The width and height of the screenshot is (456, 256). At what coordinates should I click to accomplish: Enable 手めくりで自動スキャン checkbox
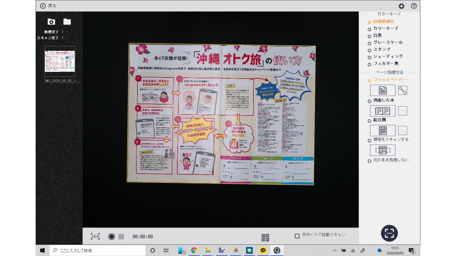click(297, 236)
